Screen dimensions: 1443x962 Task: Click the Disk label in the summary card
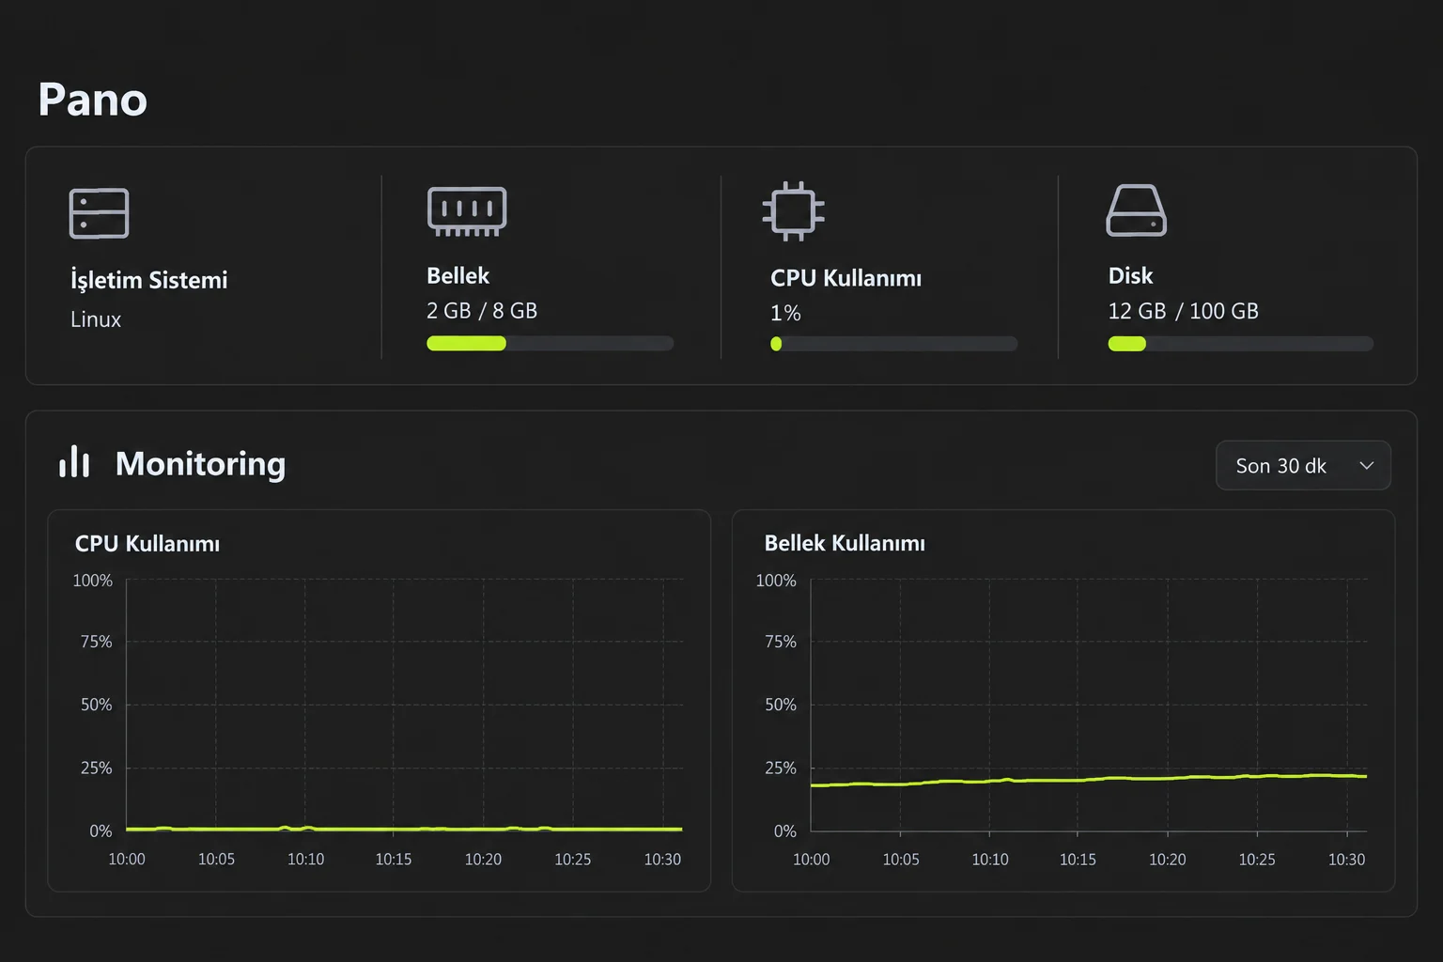(1130, 275)
